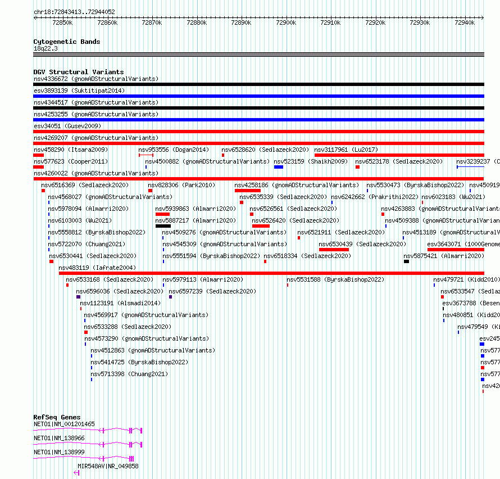Open NETO1 NM_001201465 gene transcript
The height and width of the screenshot is (479, 500).
[64, 424]
